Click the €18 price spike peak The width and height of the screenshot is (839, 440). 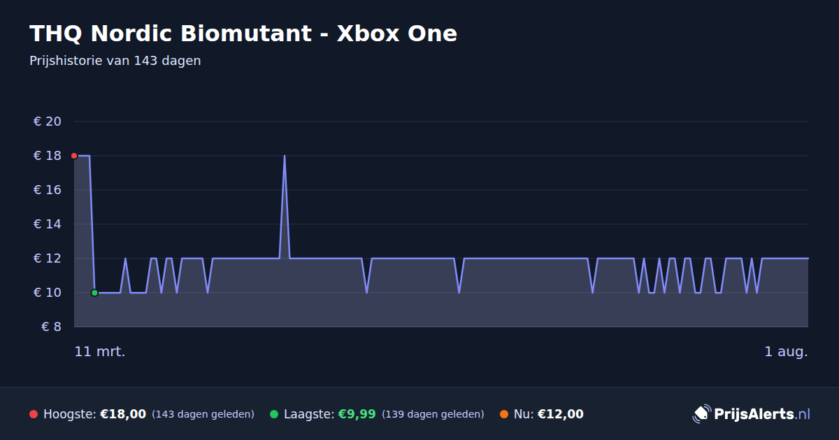pyautogui.click(x=285, y=156)
